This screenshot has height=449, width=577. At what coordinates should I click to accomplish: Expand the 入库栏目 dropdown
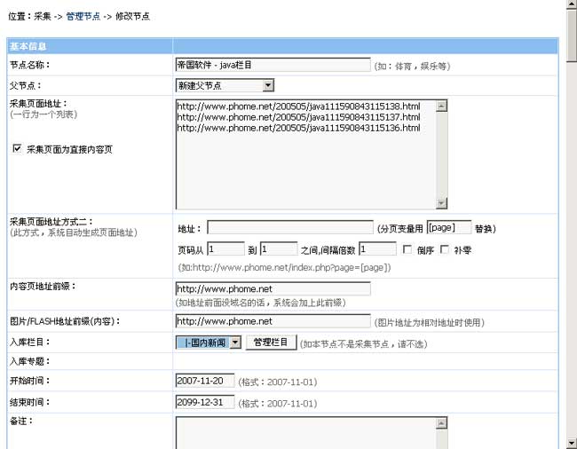coord(209,343)
